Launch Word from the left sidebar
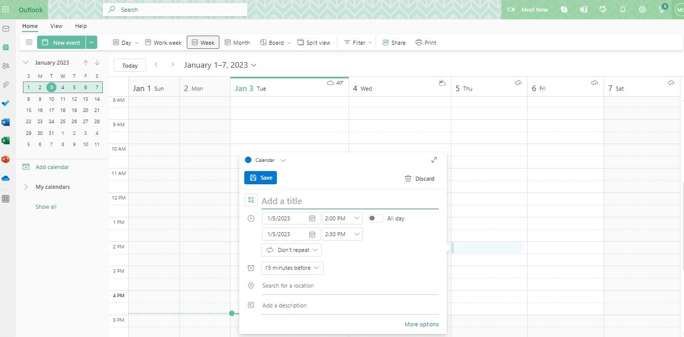684x337 pixels. [x=6, y=122]
